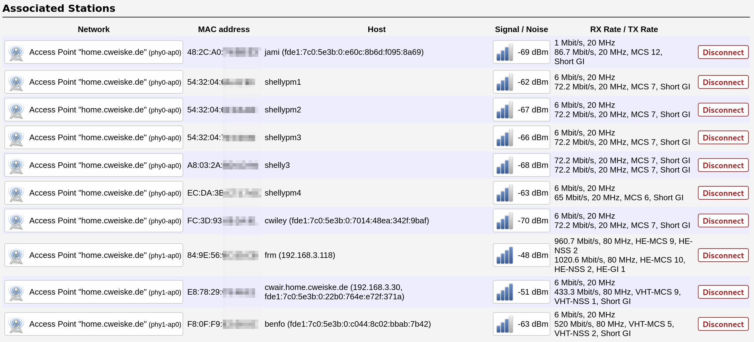Click the MAC address column header
This screenshot has height=342, width=754.
click(x=224, y=29)
